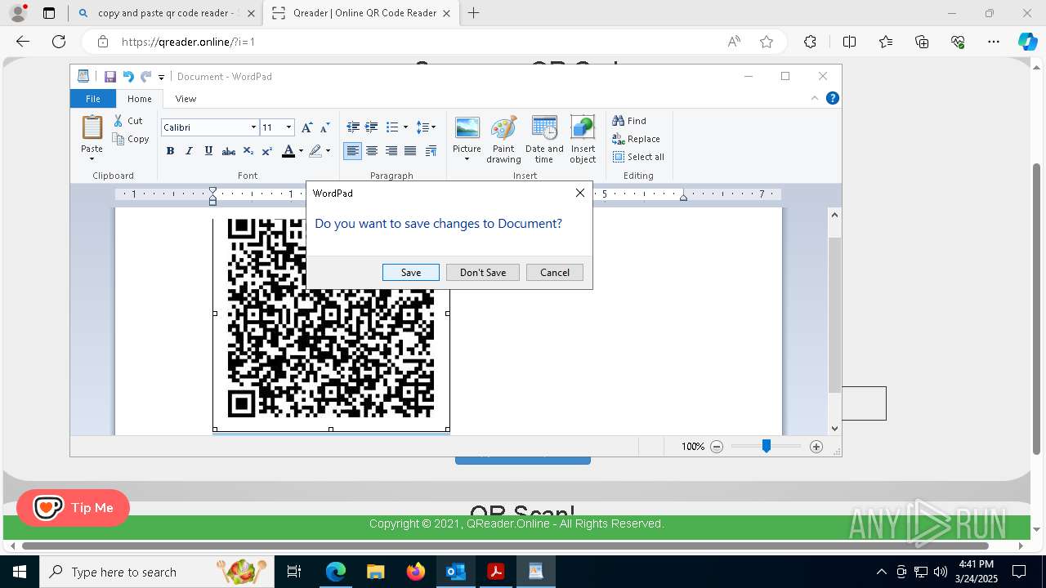This screenshot has height=588, width=1046.
Task: Click the Cut scissors button
Action: (128, 121)
